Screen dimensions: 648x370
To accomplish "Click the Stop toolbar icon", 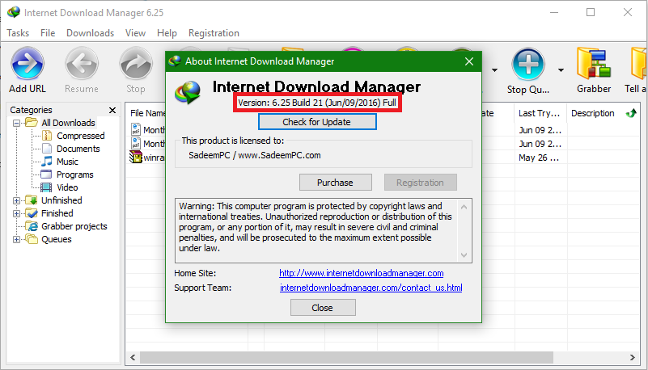I will coord(136,64).
